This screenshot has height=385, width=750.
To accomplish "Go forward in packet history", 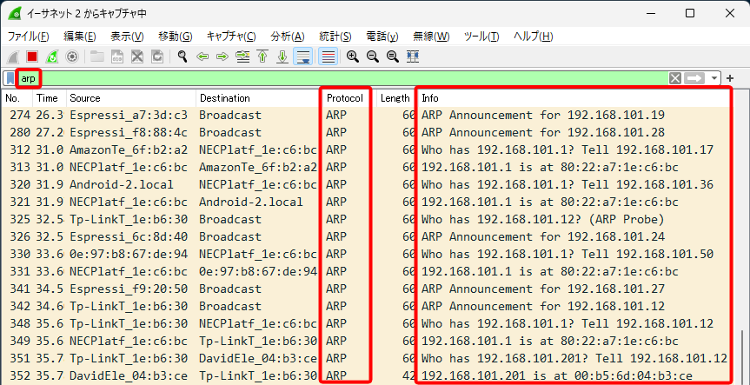I will [x=222, y=56].
